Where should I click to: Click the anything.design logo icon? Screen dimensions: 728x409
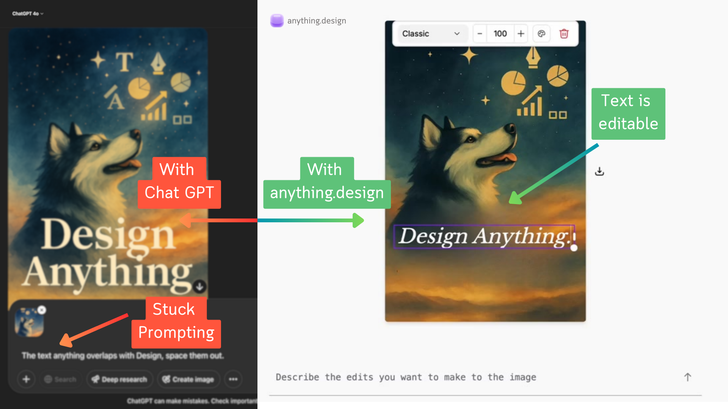(277, 20)
